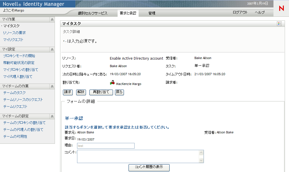Collapse the マイ設定 section
Image resolution: width=289 pixels, height=172 pixels.
point(52,49)
